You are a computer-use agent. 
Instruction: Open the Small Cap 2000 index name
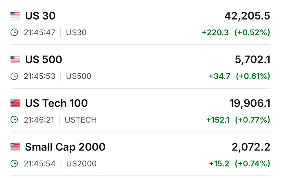[x=65, y=147]
